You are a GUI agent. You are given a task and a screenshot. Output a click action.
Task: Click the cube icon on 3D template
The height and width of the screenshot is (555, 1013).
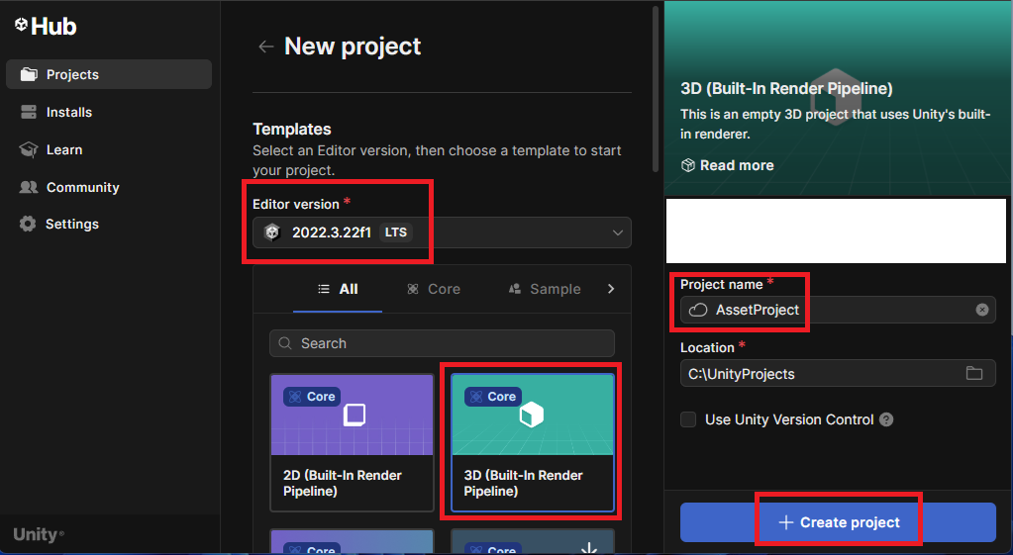(x=532, y=415)
